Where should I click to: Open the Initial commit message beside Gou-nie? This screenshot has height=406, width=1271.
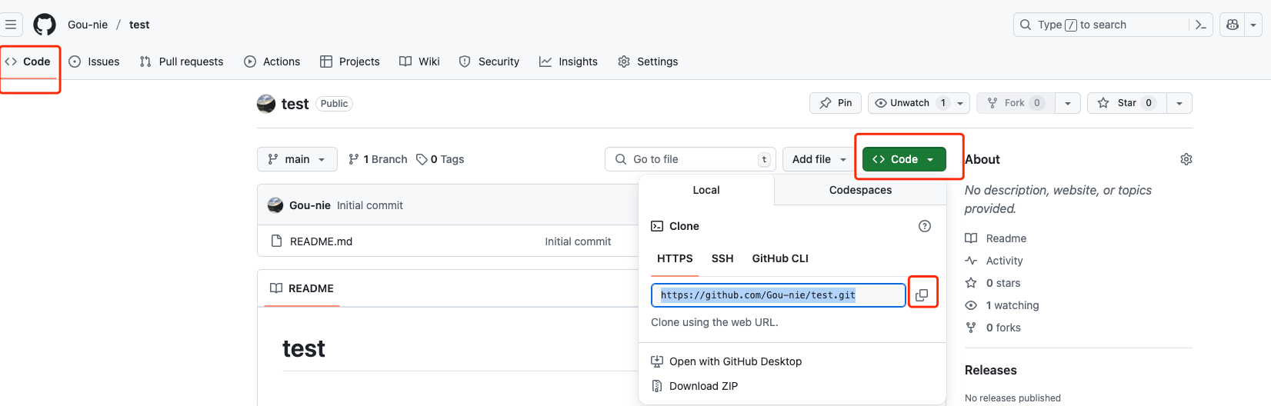tap(370, 205)
